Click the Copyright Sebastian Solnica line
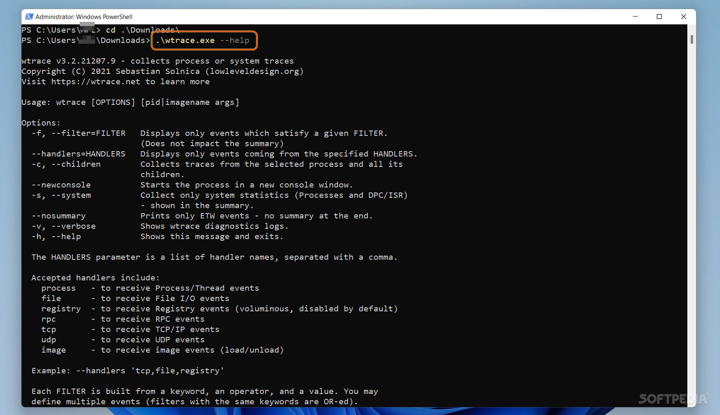 (x=163, y=71)
